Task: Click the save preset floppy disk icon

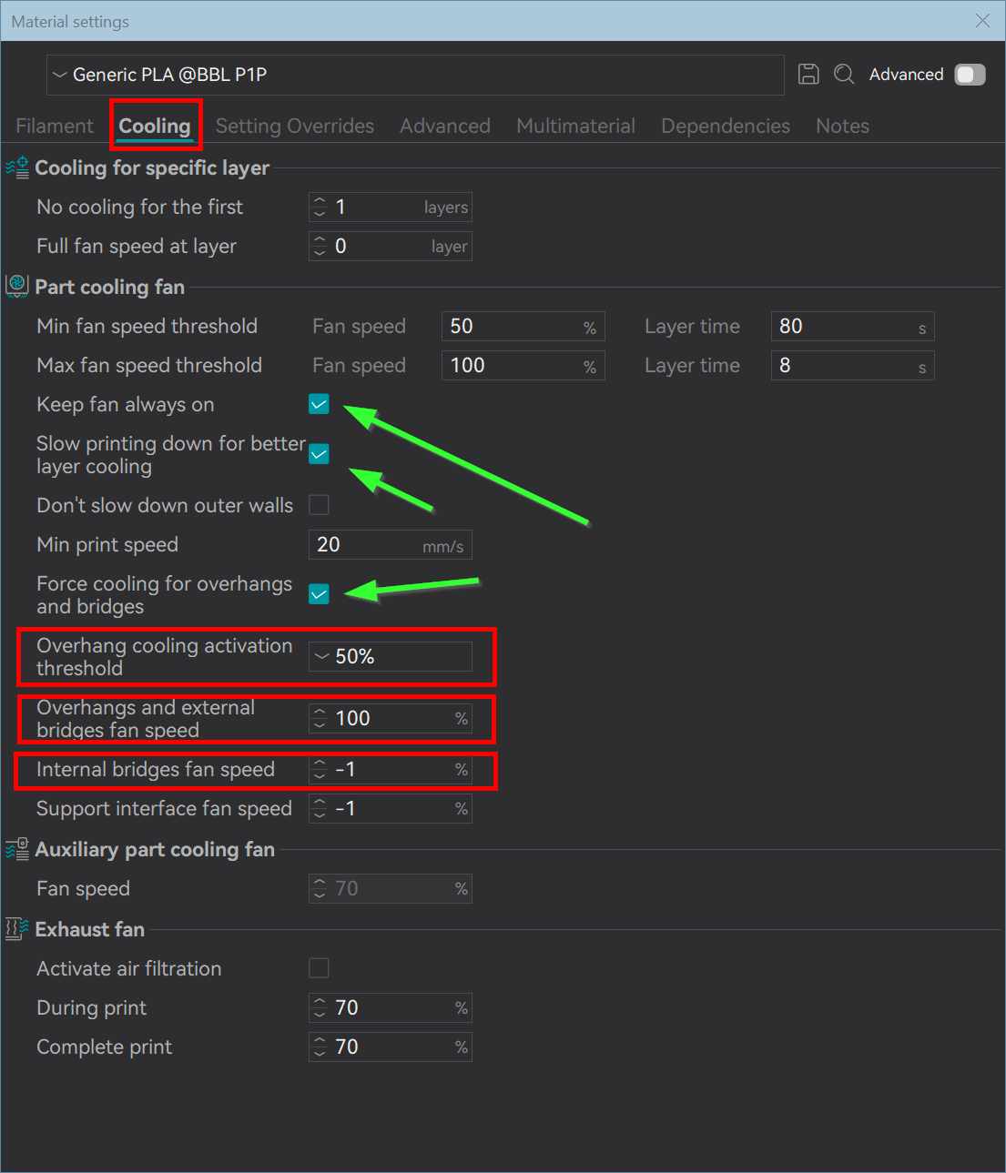Action: (808, 75)
